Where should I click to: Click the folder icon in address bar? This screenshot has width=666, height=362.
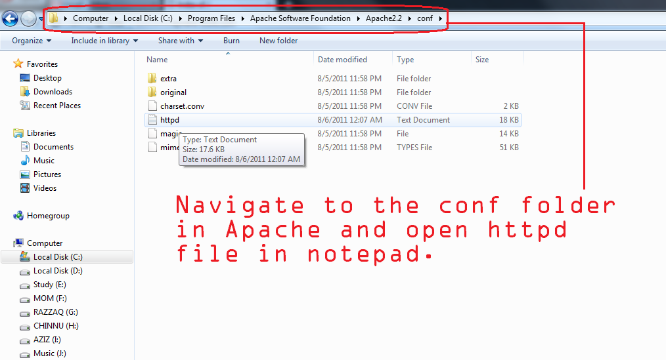click(53, 18)
